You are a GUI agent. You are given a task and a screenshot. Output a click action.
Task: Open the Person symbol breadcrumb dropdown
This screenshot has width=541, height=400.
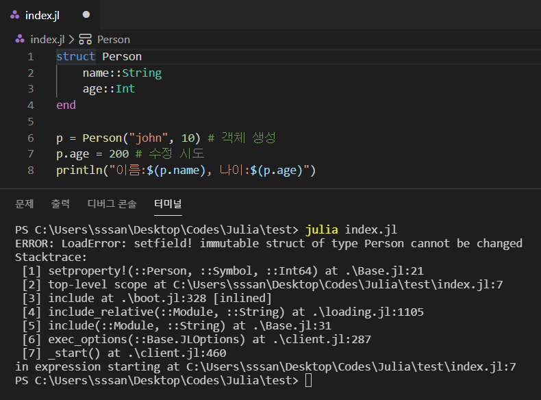coord(113,40)
